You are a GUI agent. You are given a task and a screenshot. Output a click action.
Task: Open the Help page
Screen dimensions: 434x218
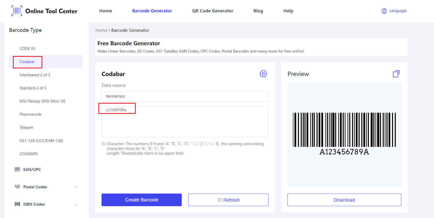288,11
